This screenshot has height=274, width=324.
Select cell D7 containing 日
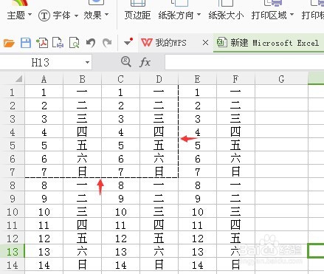tap(159, 172)
